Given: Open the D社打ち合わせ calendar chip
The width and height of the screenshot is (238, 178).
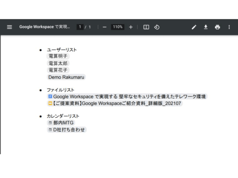Looking at the screenshot, I should pyautogui.click(x=67, y=130).
